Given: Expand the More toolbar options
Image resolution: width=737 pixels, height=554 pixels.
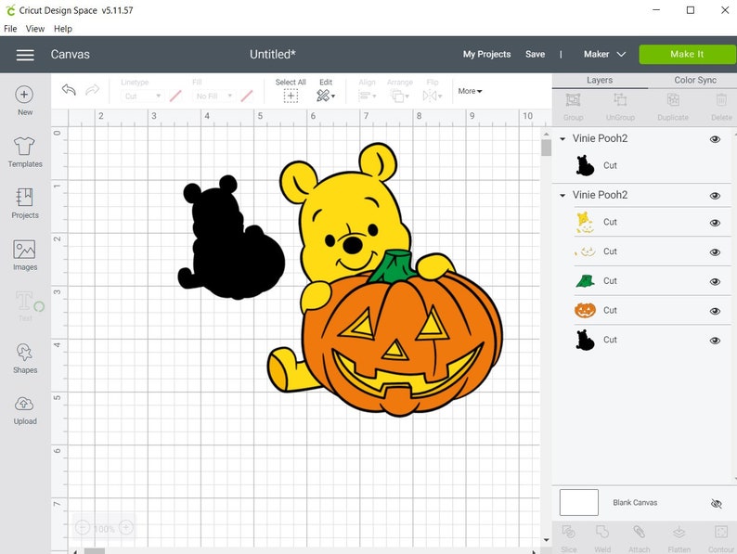Looking at the screenshot, I should (x=470, y=91).
